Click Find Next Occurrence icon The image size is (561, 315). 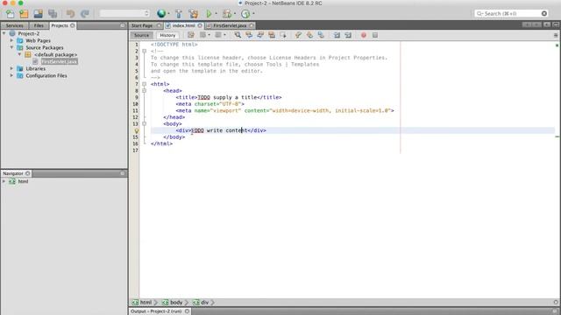click(260, 35)
